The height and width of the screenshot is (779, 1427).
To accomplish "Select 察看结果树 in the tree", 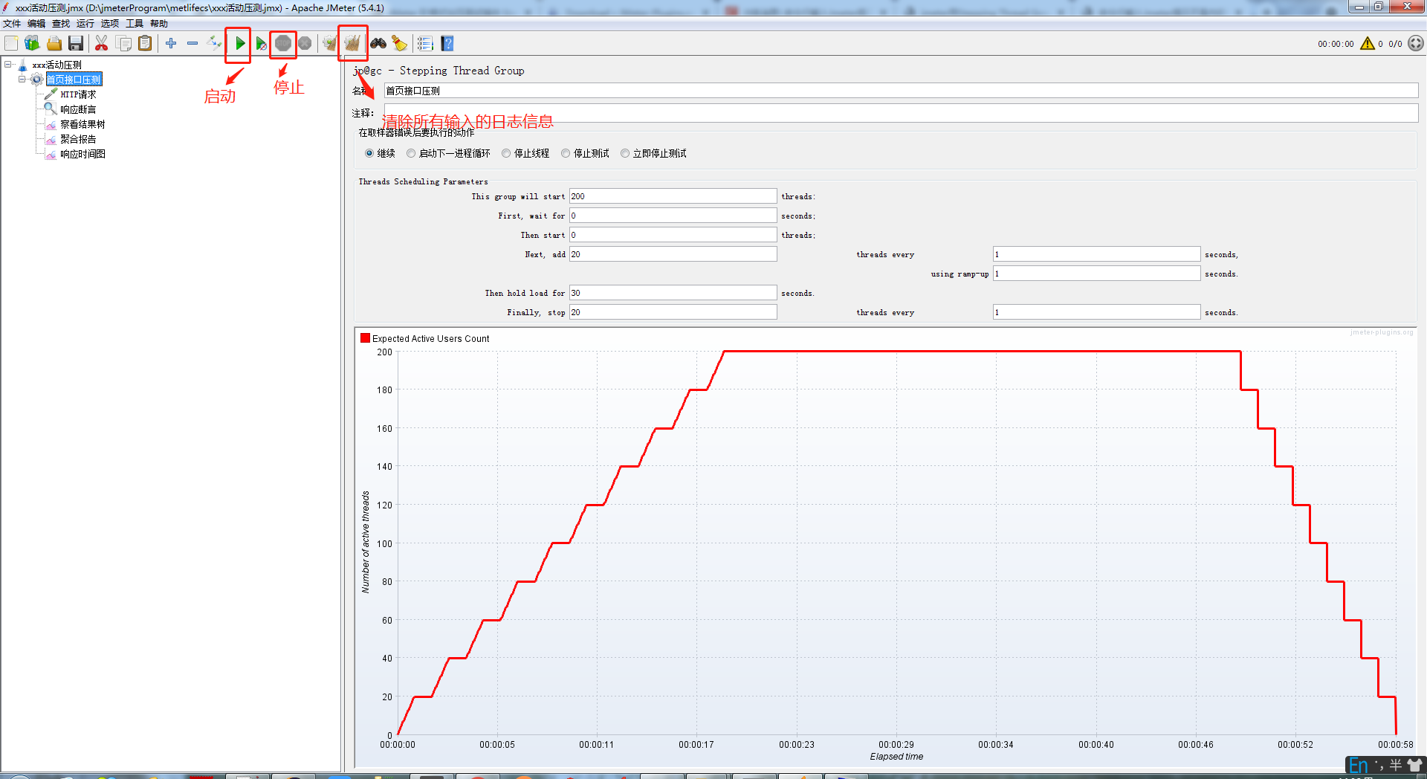I will pyautogui.click(x=82, y=124).
